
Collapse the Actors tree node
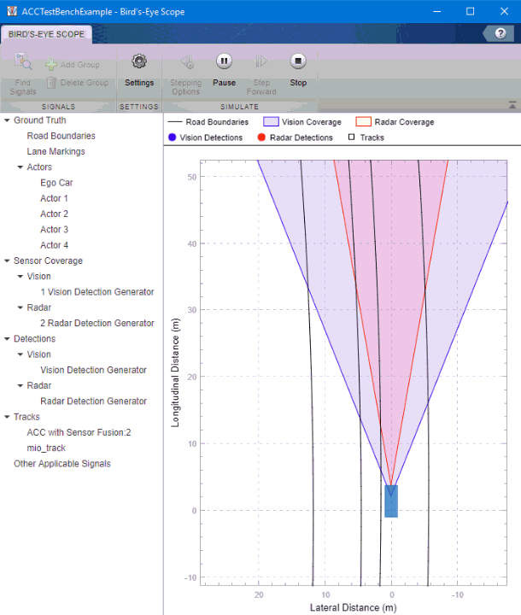[20, 167]
